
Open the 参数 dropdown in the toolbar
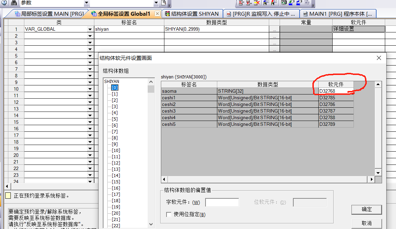(x=86, y=3)
